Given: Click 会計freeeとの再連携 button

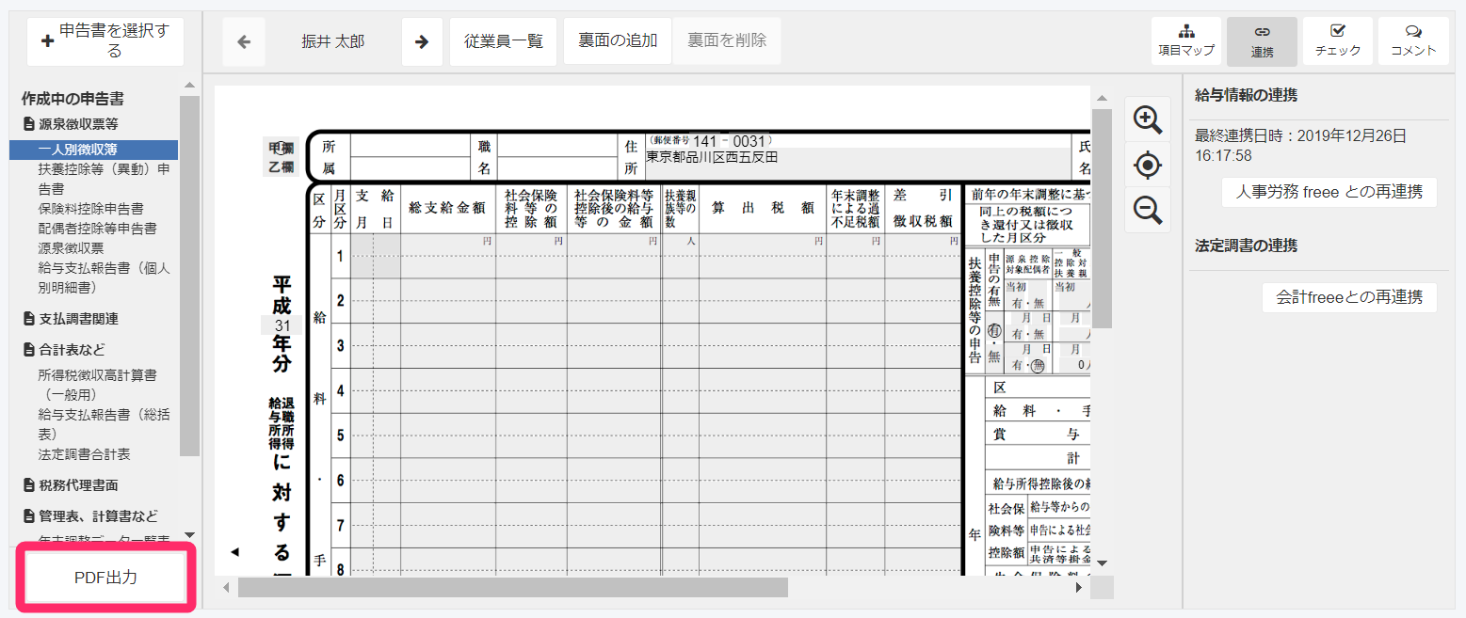Looking at the screenshot, I should (x=1348, y=297).
